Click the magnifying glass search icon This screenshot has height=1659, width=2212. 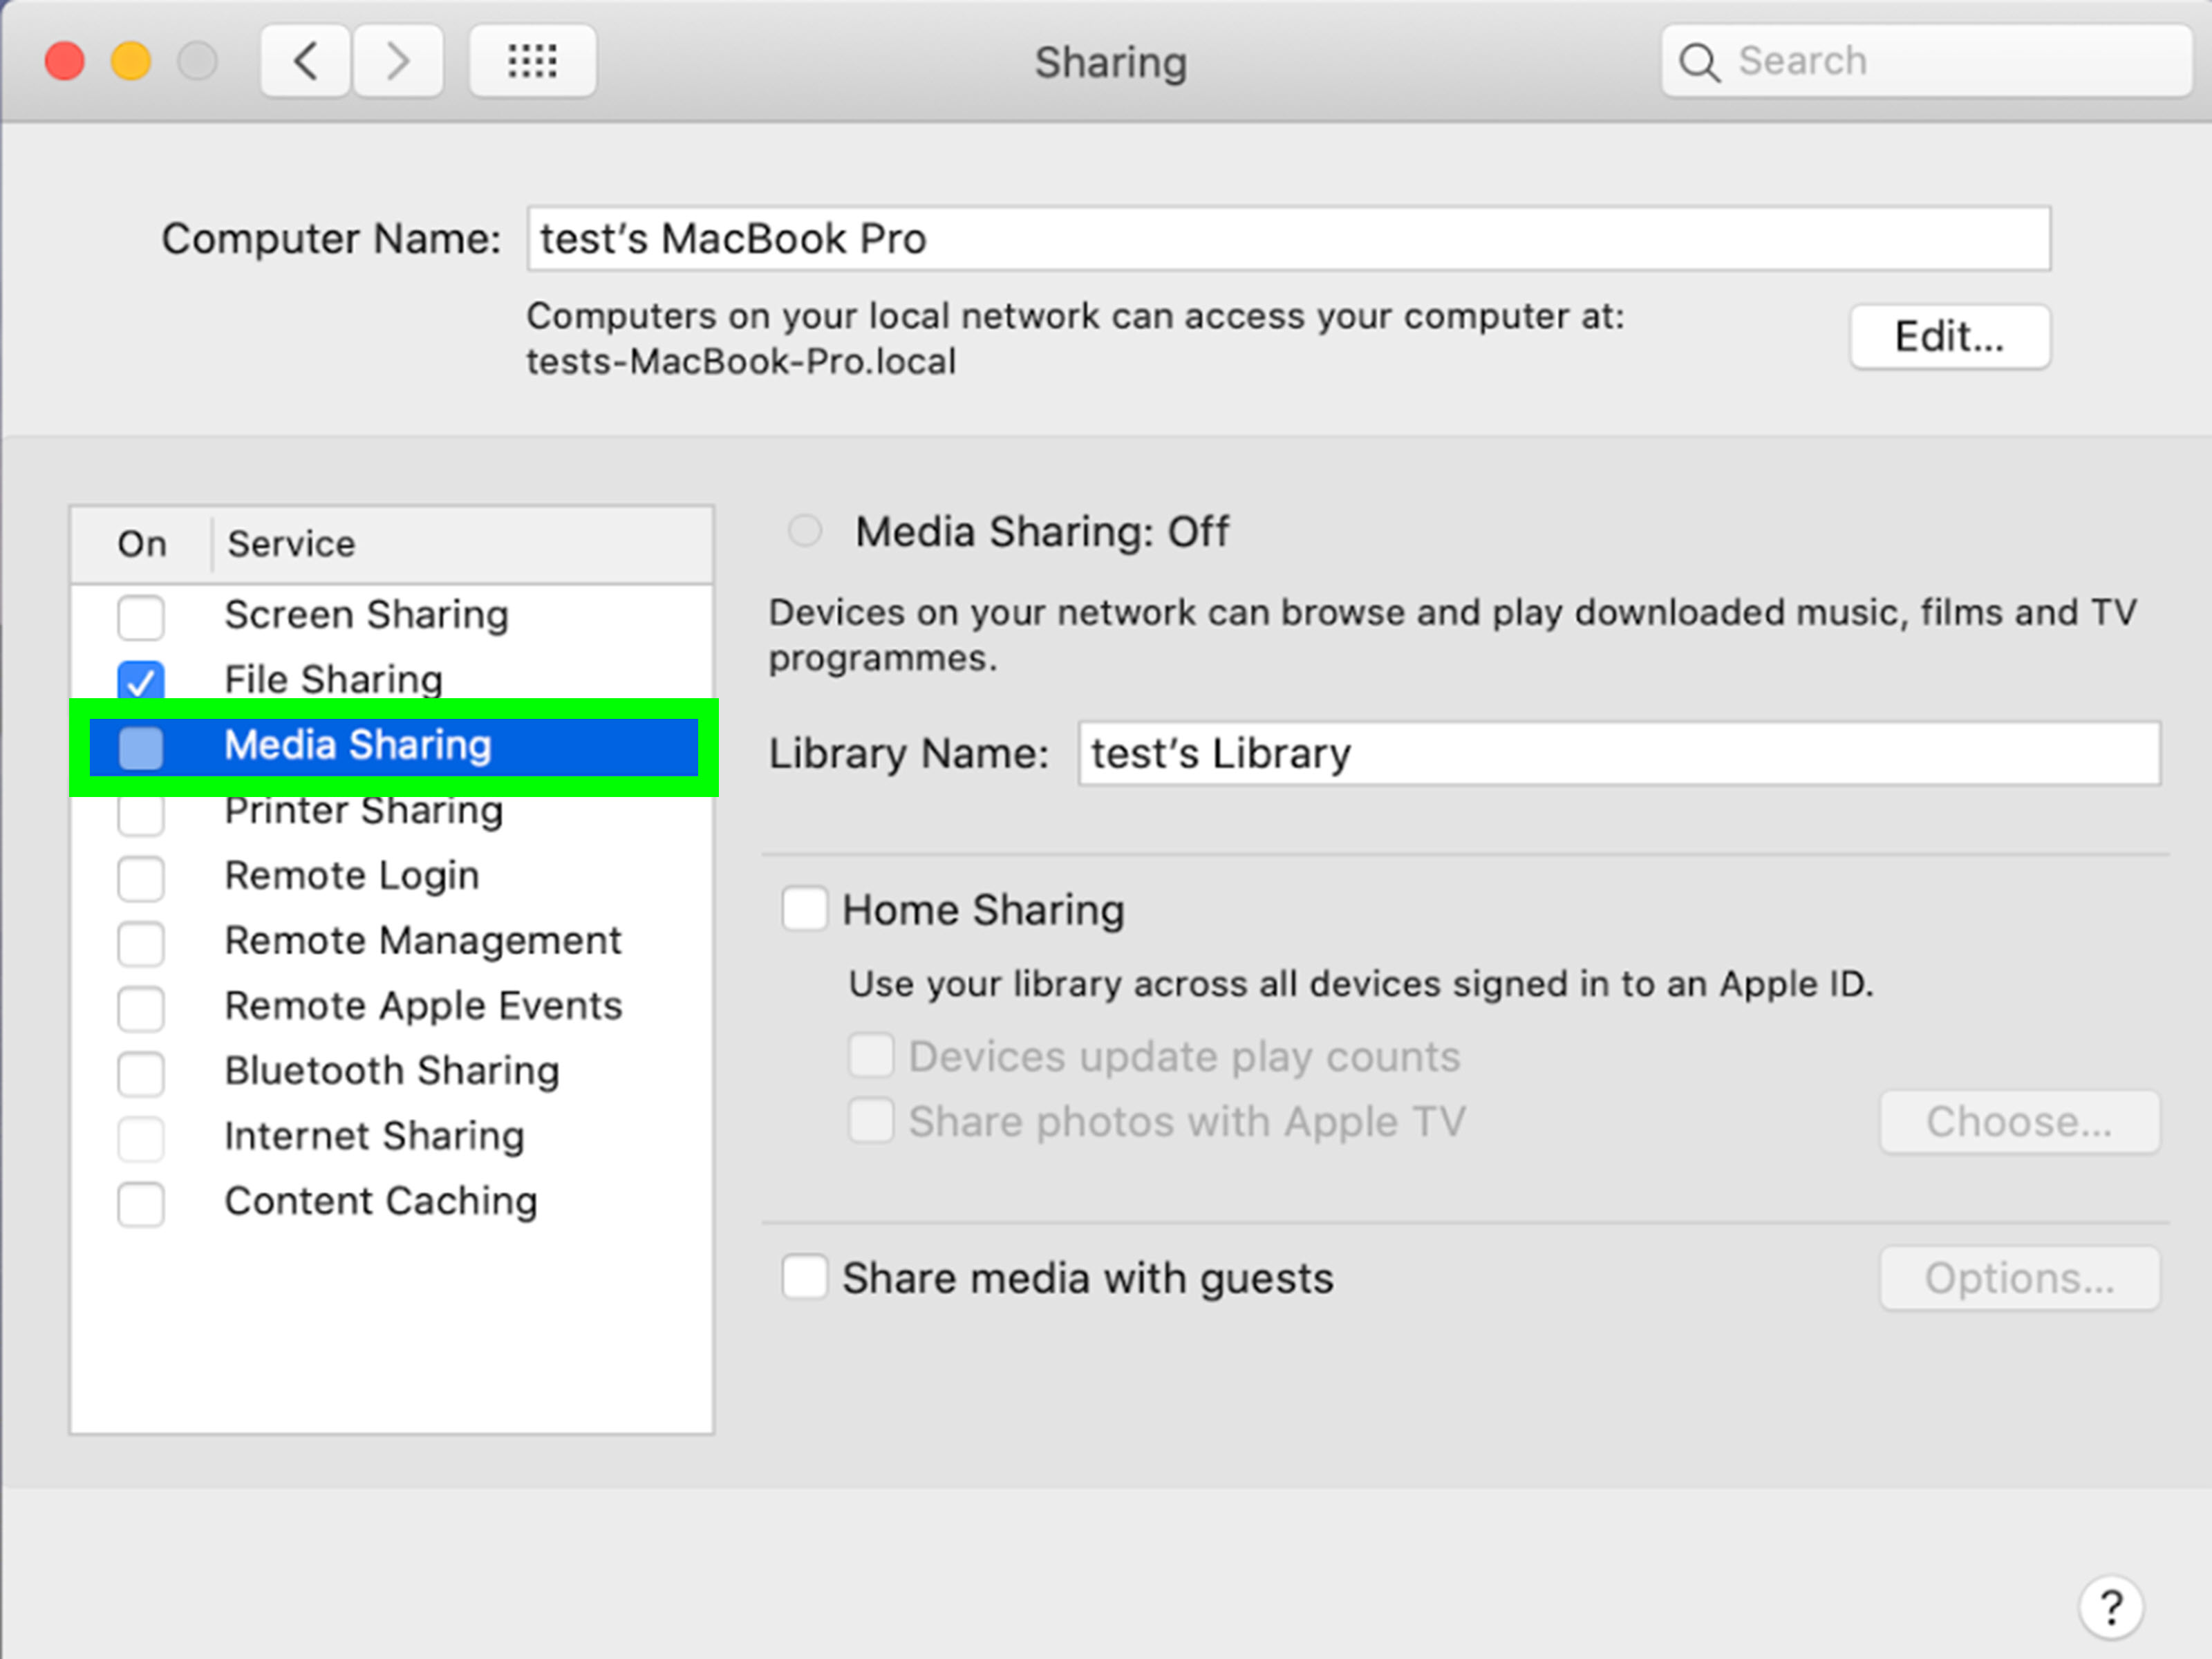(x=1698, y=62)
